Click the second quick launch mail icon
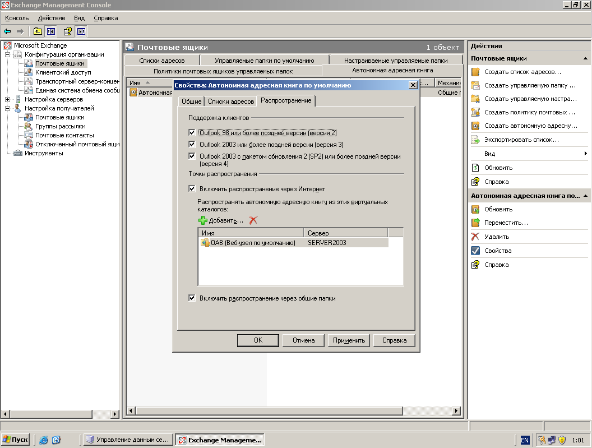592x448 pixels. pyautogui.click(x=56, y=440)
